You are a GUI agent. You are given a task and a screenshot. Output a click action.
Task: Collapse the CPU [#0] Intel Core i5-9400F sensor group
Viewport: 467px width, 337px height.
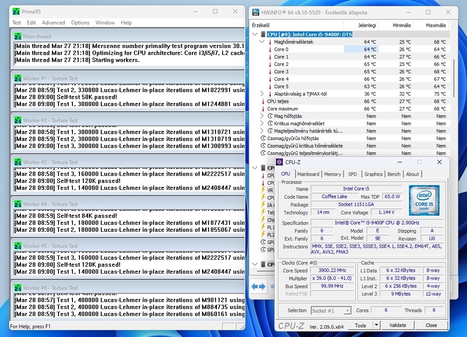pyautogui.click(x=255, y=34)
